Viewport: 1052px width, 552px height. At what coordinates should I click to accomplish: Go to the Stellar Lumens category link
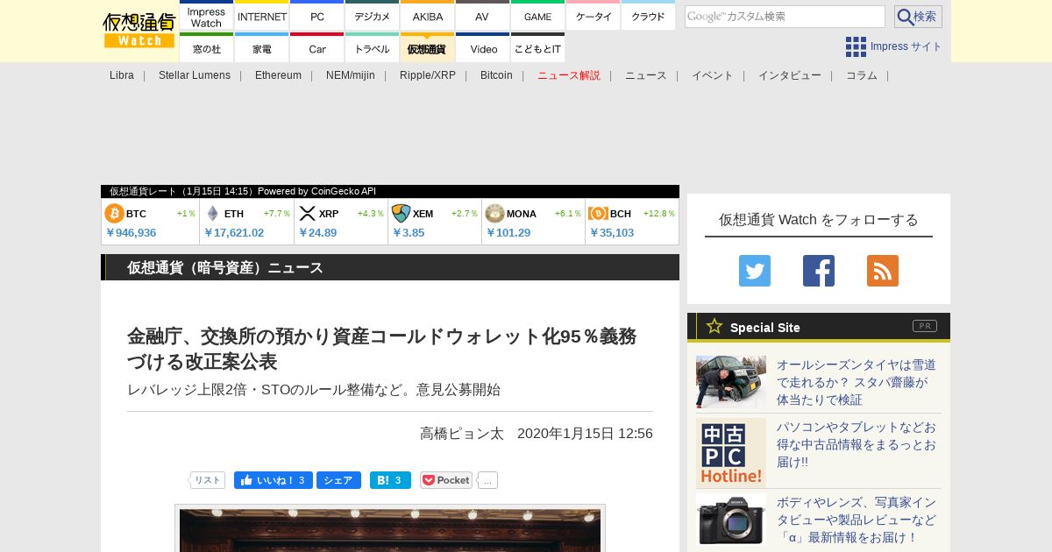point(195,75)
